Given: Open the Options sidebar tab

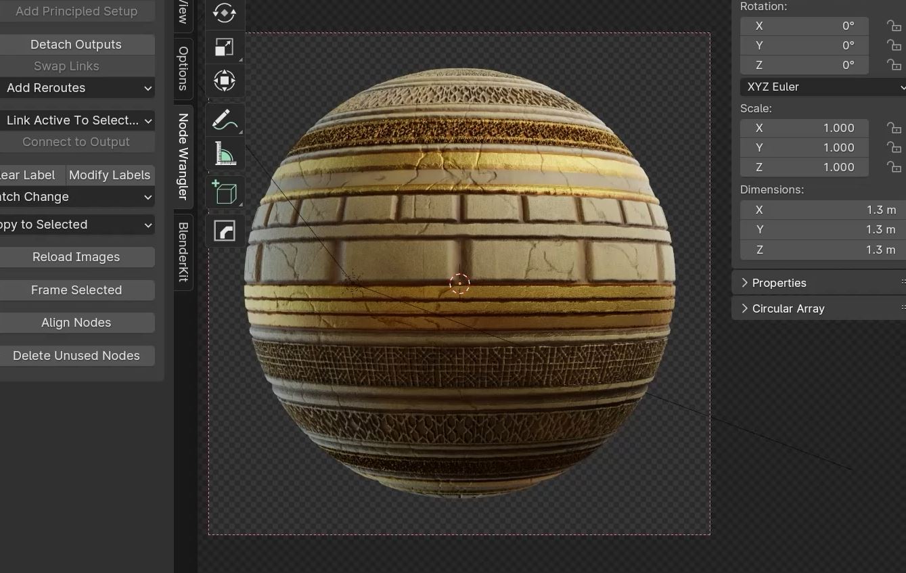Looking at the screenshot, I should [x=183, y=68].
